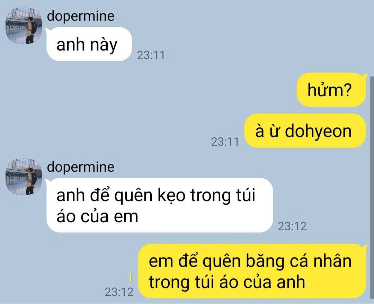
Task: Select the 'à ừ dohyeon' message bubble
Action: coord(305,131)
